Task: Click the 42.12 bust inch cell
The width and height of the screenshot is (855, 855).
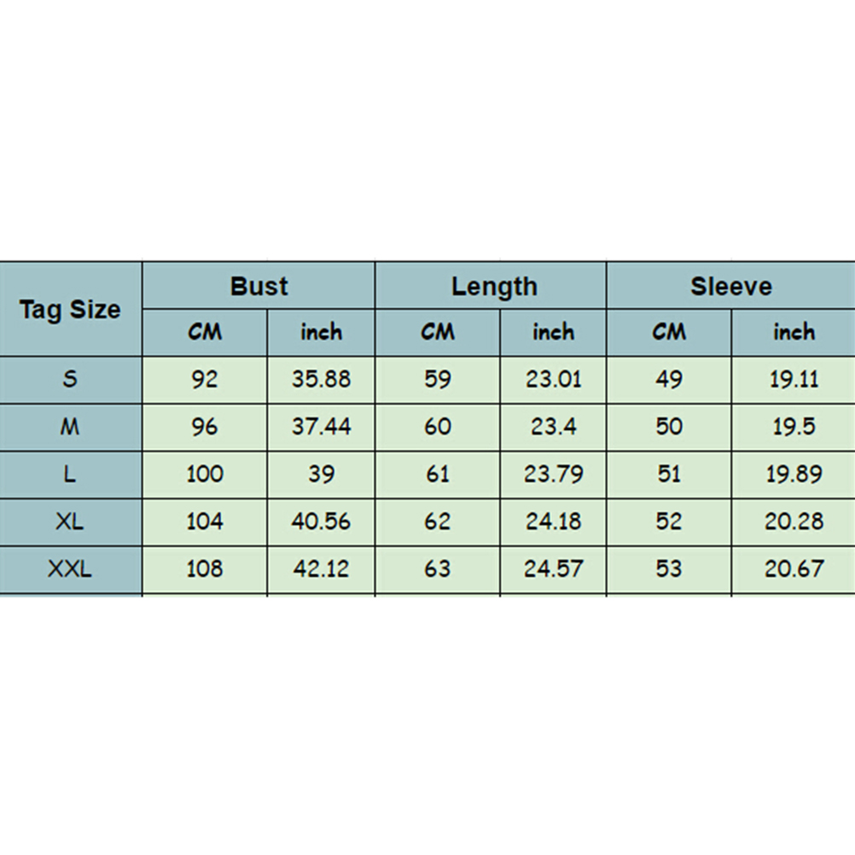Action: coord(321,568)
